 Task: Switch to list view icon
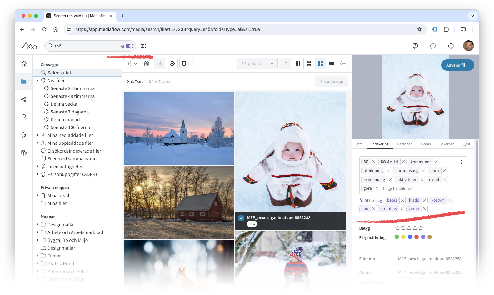343,63
